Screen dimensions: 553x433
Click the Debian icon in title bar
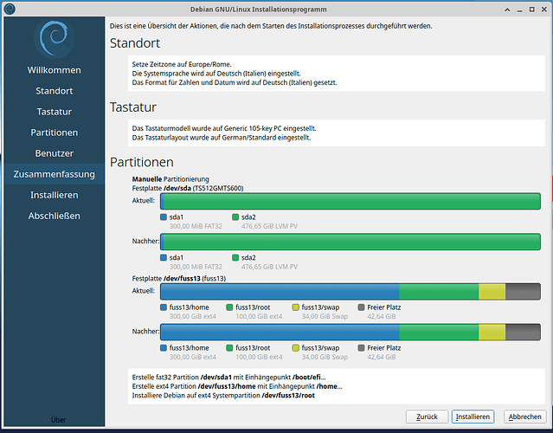point(10,10)
